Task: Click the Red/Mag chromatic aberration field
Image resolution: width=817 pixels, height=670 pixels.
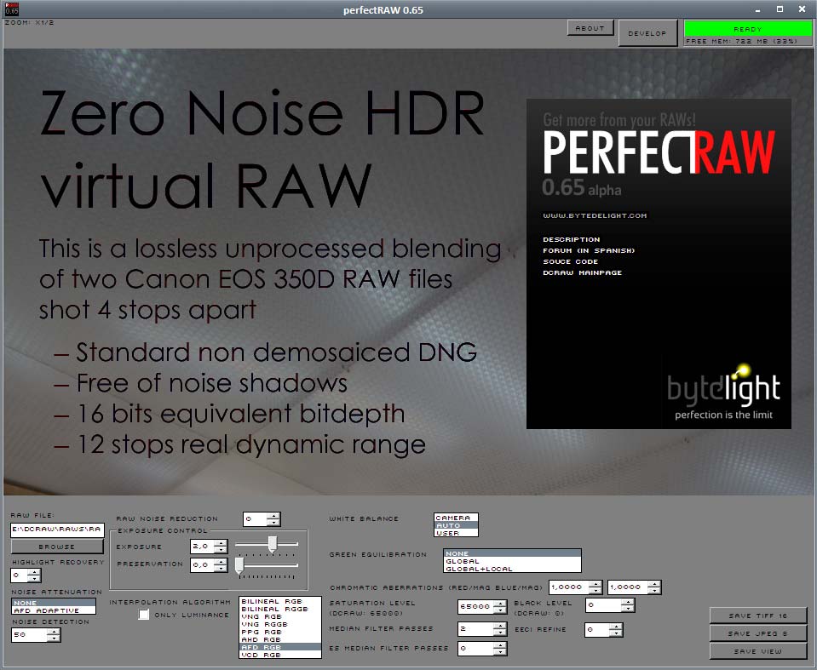Action: pos(569,587)
